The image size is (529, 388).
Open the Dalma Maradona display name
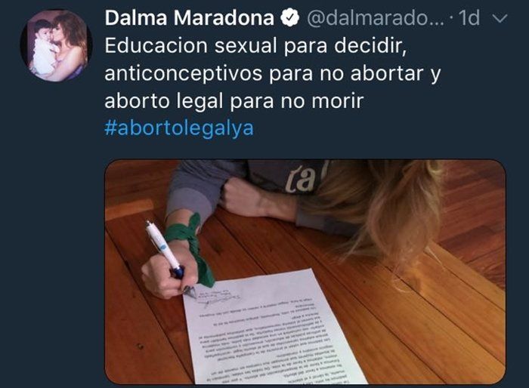189,18
